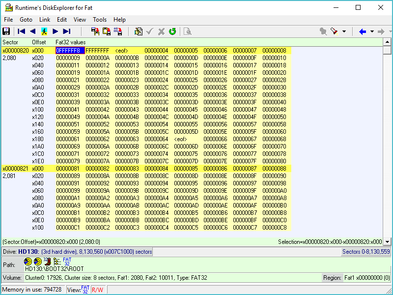Screen dimensions: 393x295
Task: Go to previous sector with left arrow
Action: pyautogui.click(x=33, y=31)
